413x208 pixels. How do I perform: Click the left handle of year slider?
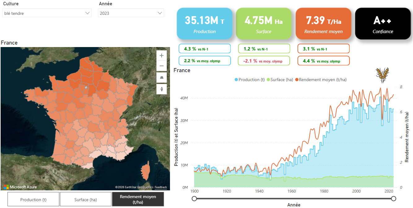(194, 198)
